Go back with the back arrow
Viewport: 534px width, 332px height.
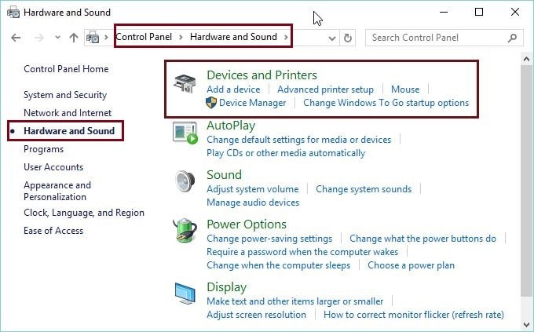[x=16, y=38]
